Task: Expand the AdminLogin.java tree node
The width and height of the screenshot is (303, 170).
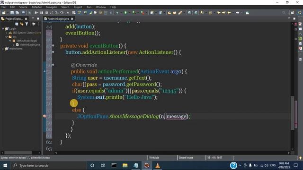Action: tap(14, 45)
